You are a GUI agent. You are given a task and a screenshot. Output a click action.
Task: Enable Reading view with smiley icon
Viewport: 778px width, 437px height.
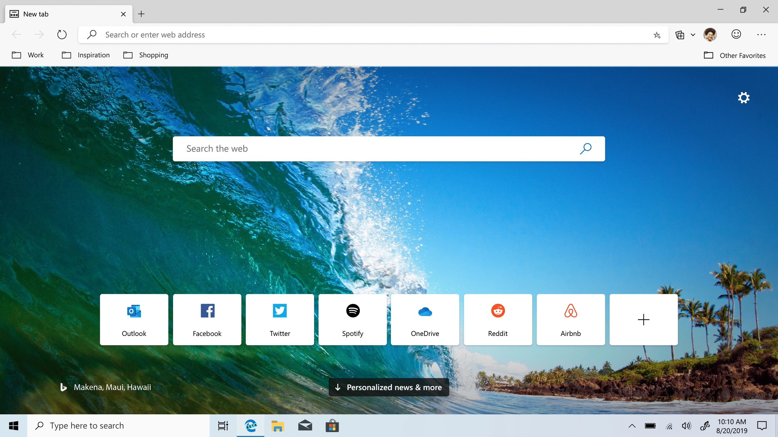(x=736, y=34)
